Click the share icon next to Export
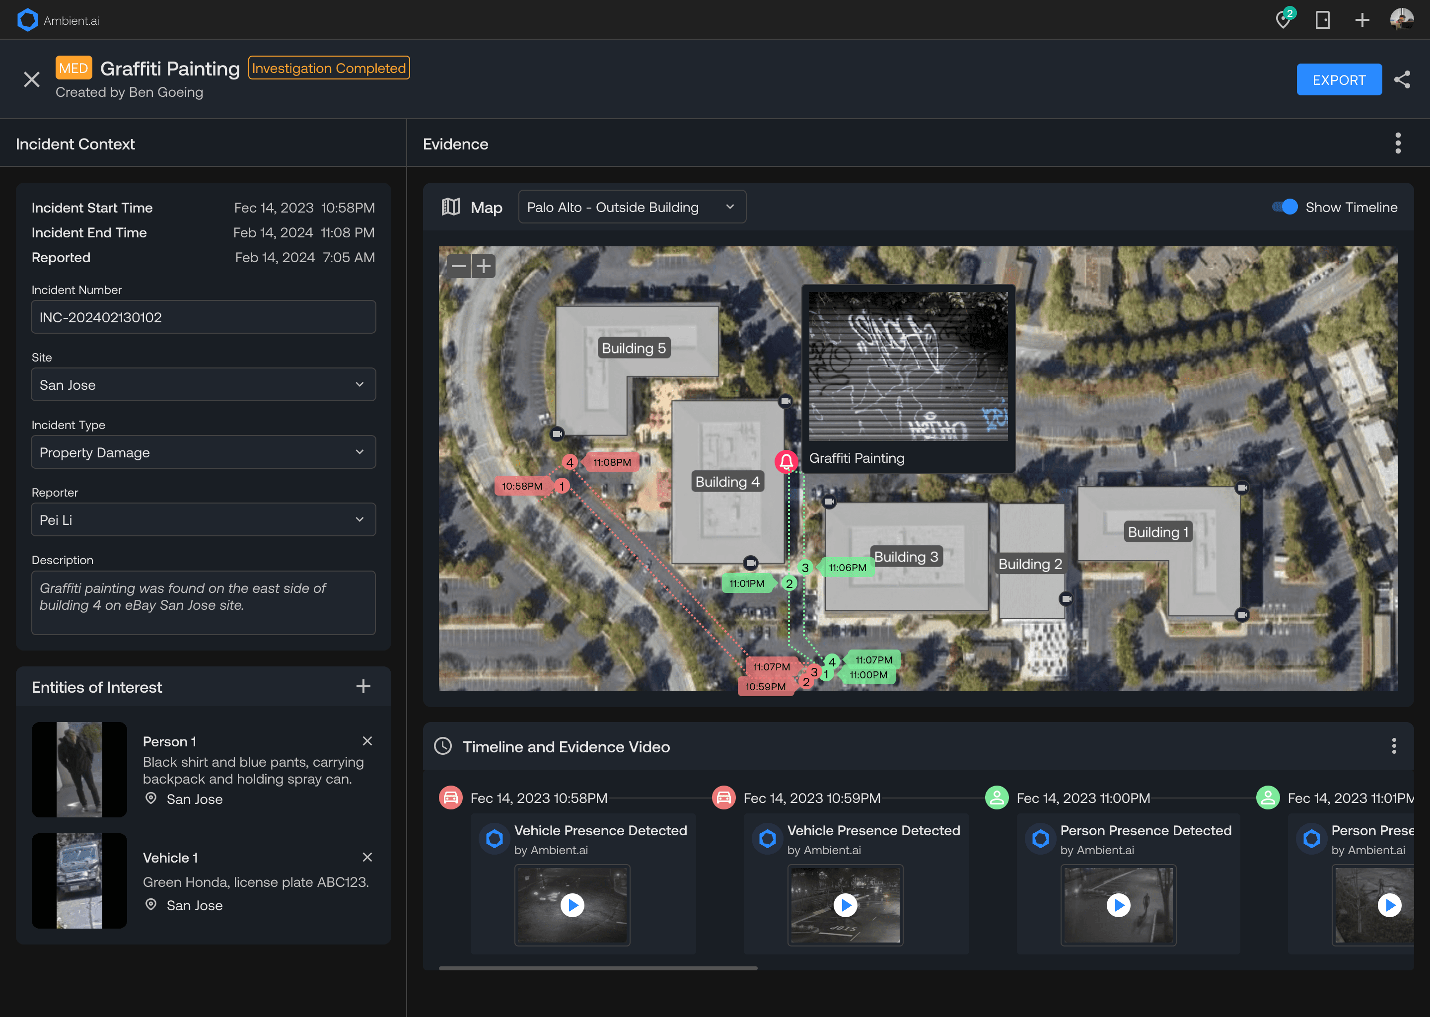The image size is (1430, 1017). [1402, 79]
